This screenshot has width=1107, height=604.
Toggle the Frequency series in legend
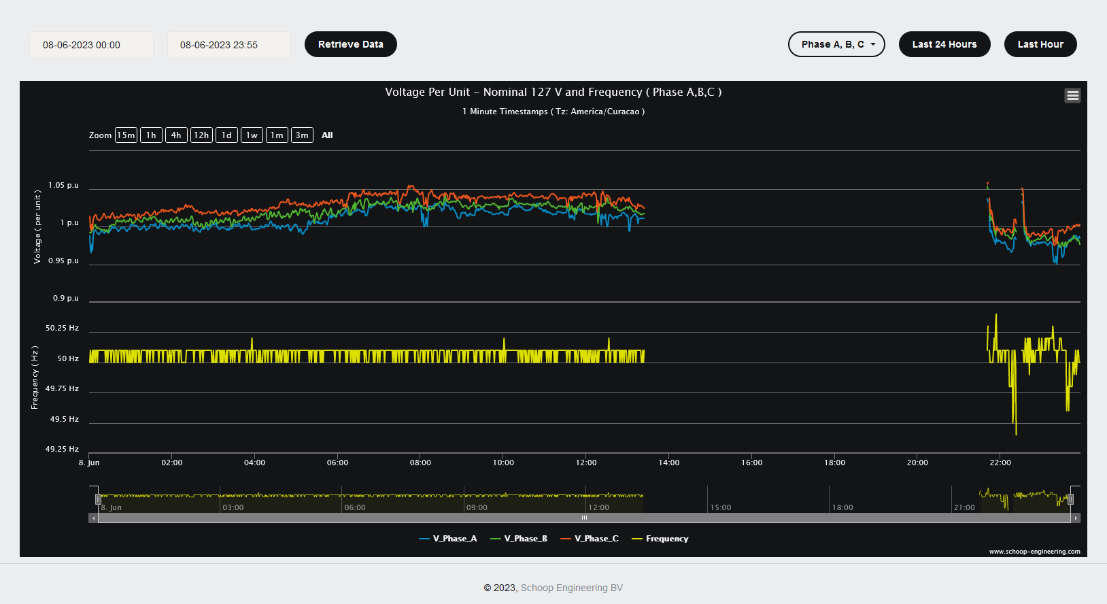[x=660, y=539]
